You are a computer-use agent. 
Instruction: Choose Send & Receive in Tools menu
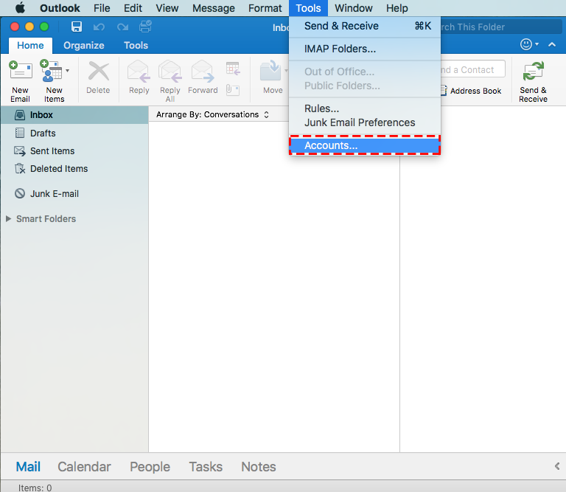pyautogui.click(x=365, y=26)
